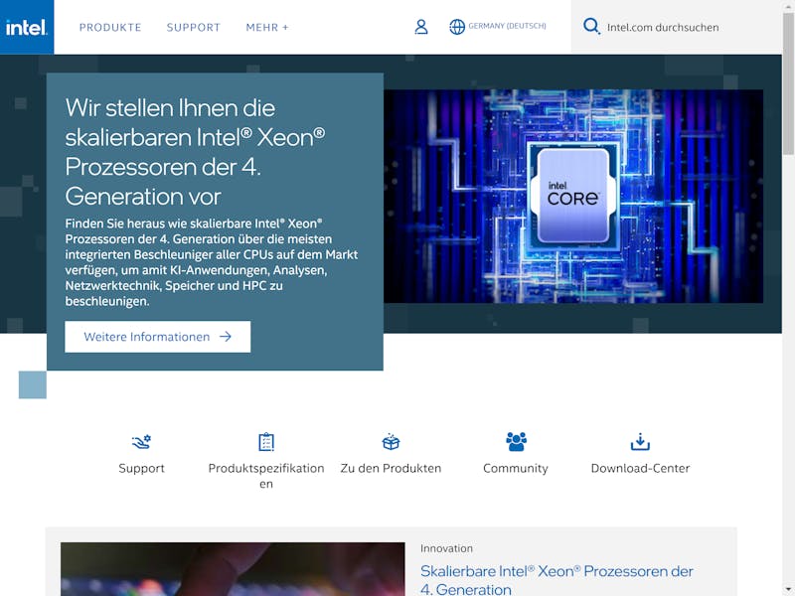Open the Produktspezifikationen link label

point(266,476)
